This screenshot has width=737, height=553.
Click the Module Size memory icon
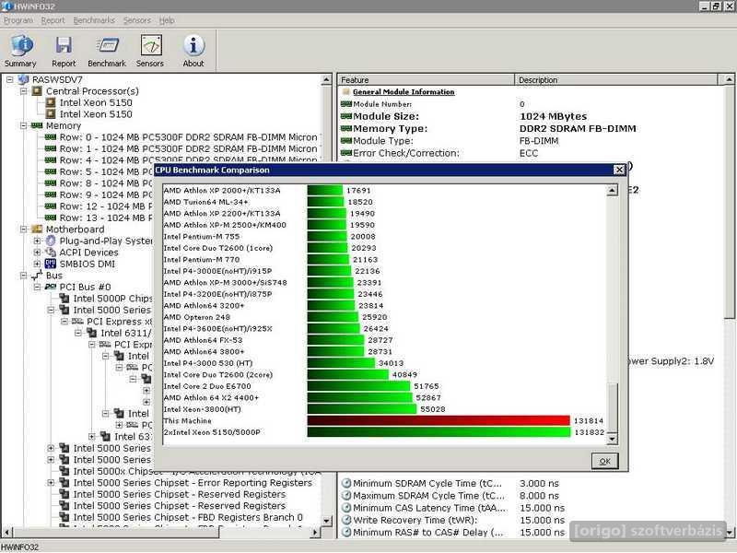click(346, 116)
